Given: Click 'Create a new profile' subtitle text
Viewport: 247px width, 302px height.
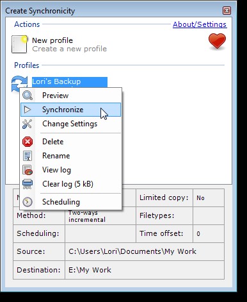Looking at the screenshot, I should tap(70, 49).
